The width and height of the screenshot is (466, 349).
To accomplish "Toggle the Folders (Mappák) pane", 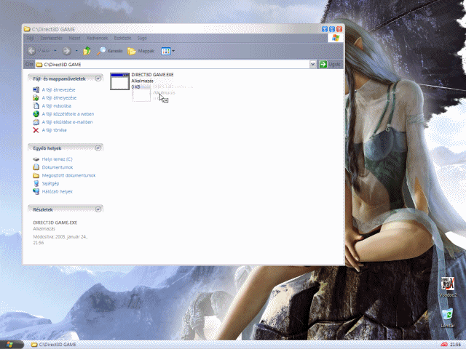I will [141, 51].
